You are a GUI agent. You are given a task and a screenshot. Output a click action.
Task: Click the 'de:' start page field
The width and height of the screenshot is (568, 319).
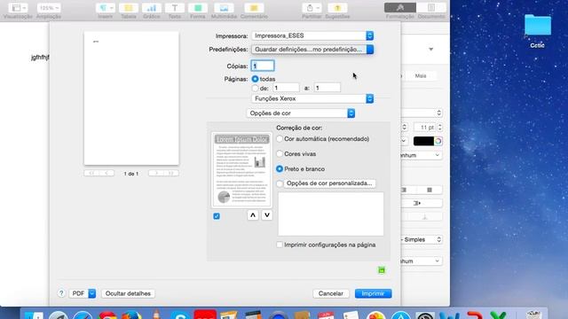coord(286,88)
